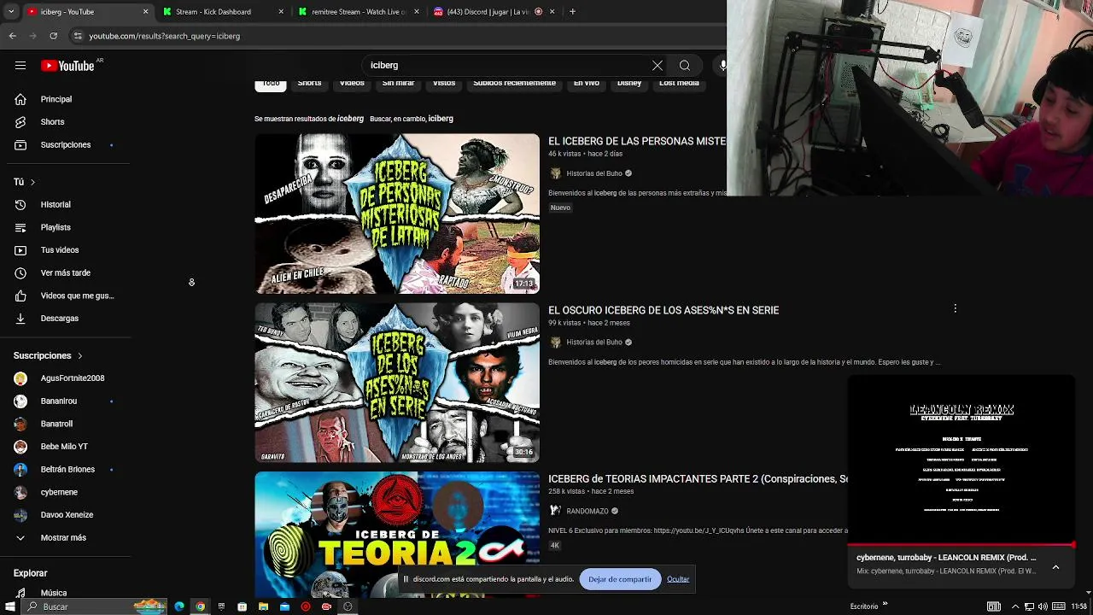1093x615 pixels.
Task: Open the Windows Start menu
Action: 10,606
